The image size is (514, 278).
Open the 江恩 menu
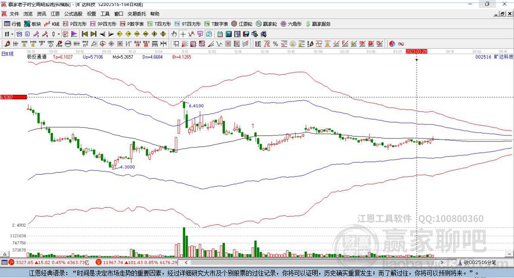point(55,14)
